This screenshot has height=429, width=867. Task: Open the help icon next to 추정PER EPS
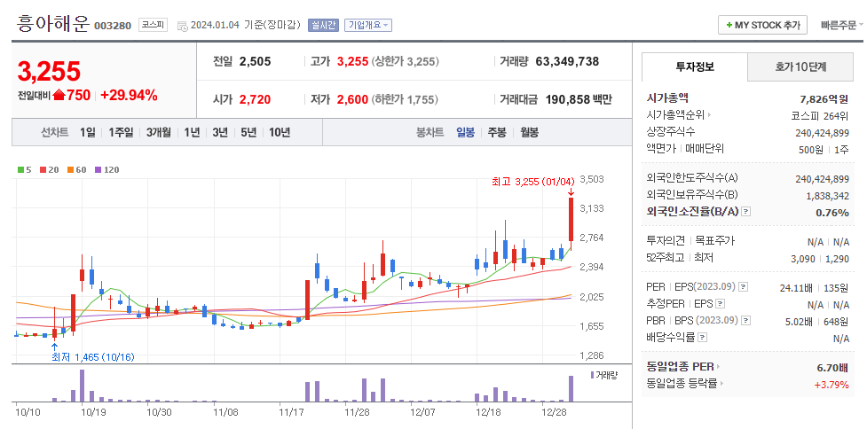click(x=721, y=304)
